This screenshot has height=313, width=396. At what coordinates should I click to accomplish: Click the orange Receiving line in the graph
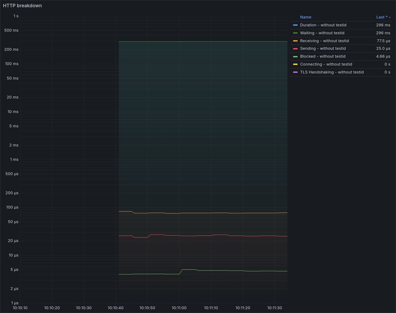[x=203, y=213]
